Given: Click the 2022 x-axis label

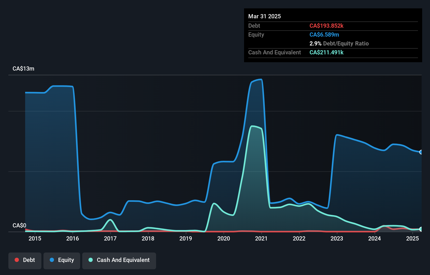Looking at the screenshot, I should click(299, 238).
